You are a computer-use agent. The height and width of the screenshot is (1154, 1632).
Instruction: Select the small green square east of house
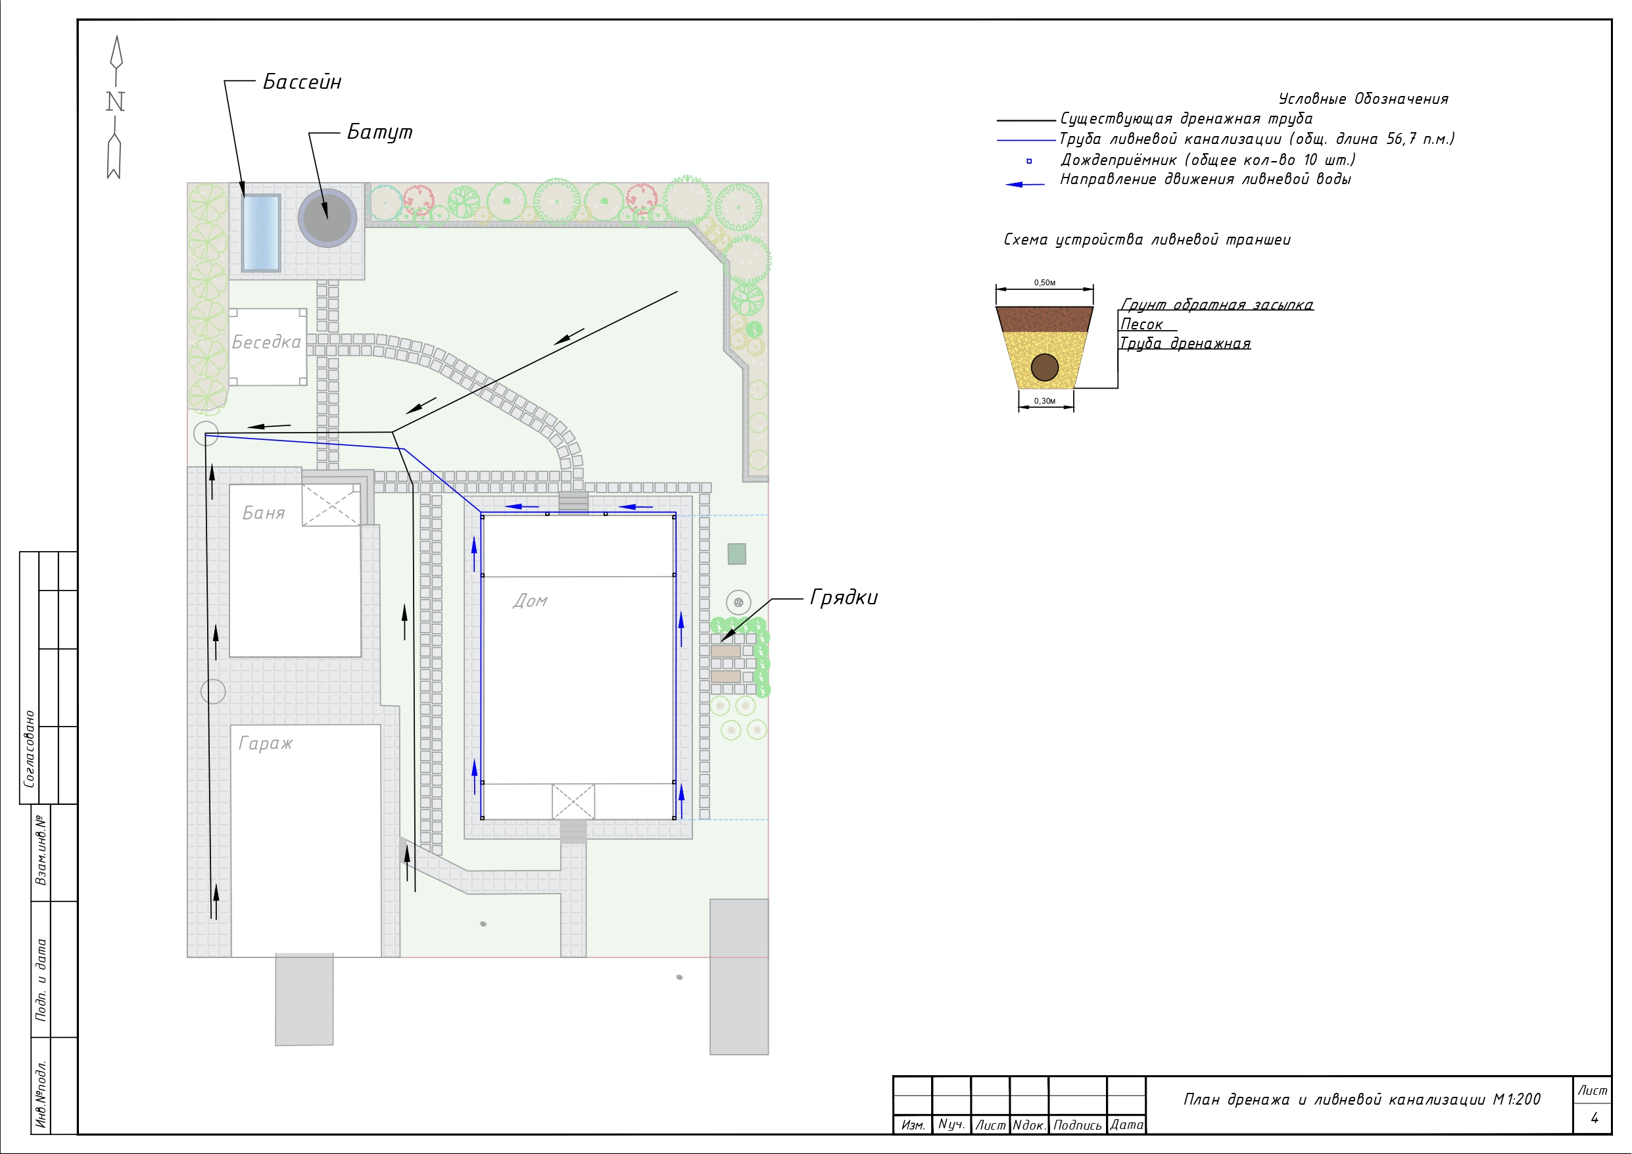tap(736, 554)
